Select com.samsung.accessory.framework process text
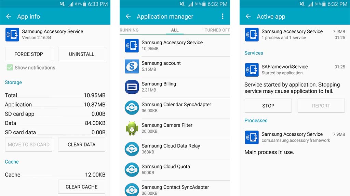Viewport: 350px width, 196px height. (296, 140)
